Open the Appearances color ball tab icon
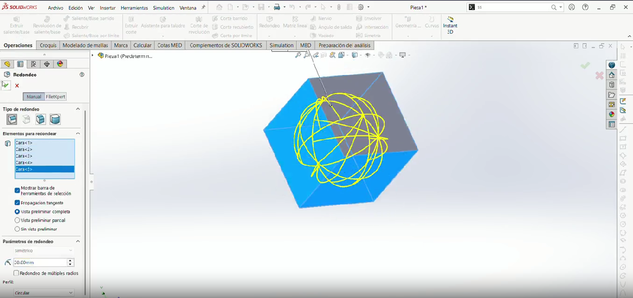 (60, 64)
